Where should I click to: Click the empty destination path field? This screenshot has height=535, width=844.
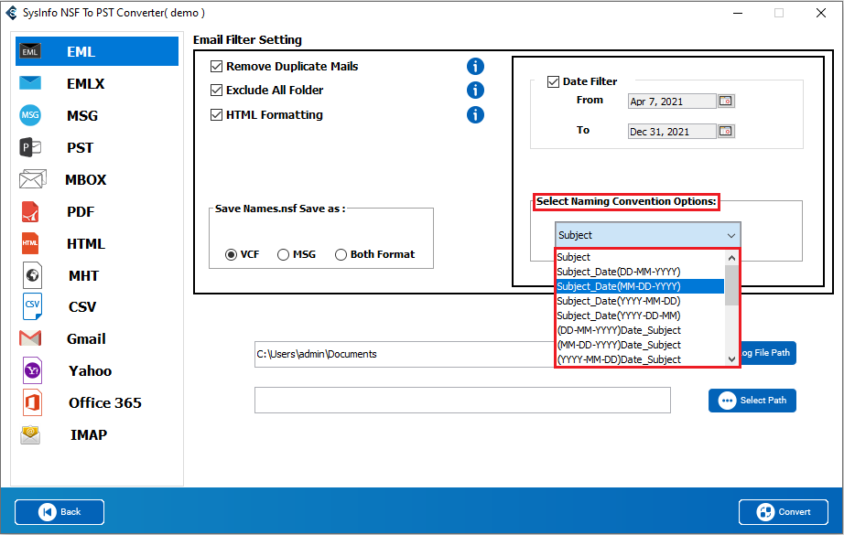462,400
